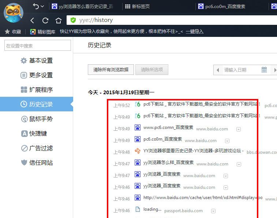Switch to yy浏览器怎么看历史记录 tab
Viewport: 277px width, 218px height.
point(82,7)
